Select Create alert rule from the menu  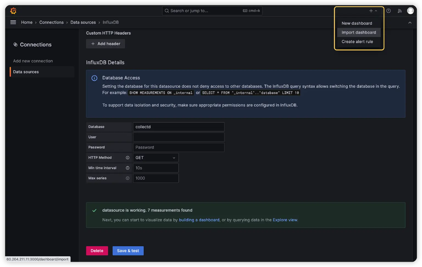point(357,41)
